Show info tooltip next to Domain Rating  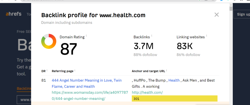point(86,36)
